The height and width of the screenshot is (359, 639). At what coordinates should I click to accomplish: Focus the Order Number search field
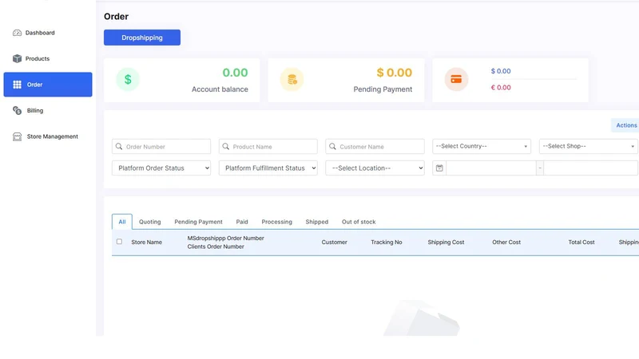tap(161, 147)
